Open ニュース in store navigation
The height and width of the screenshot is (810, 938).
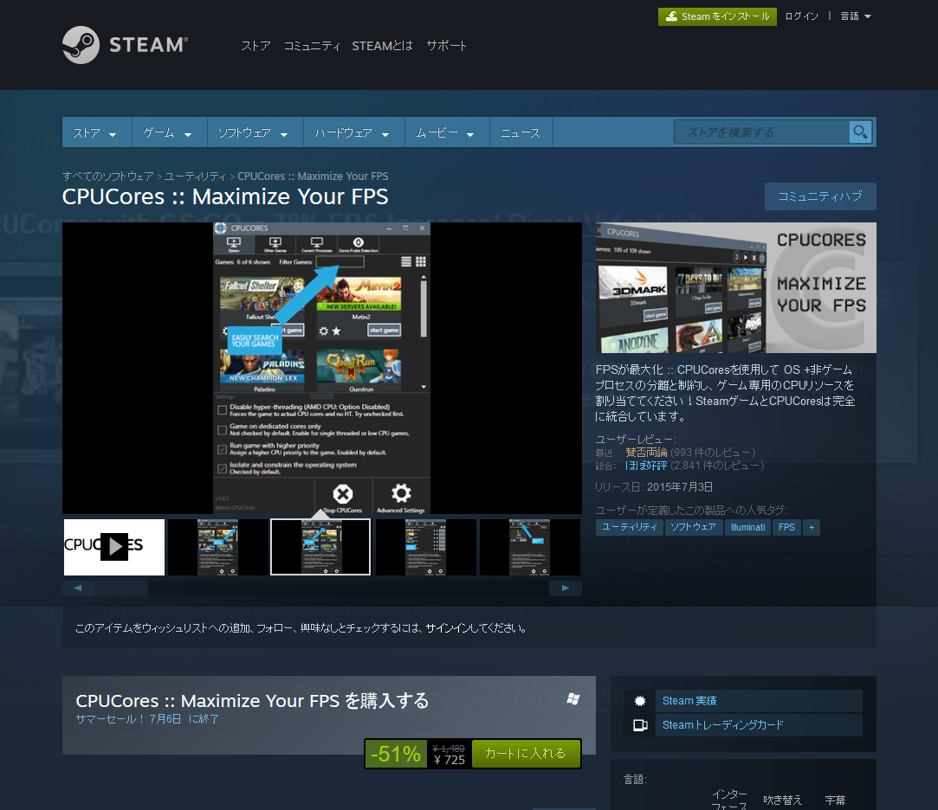(521, 132)
